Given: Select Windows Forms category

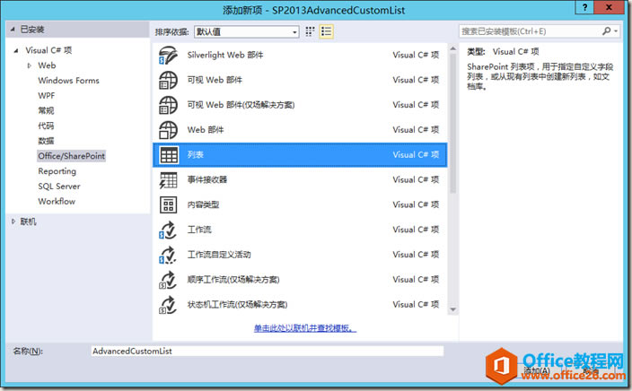Looking at the screenshot, I should tap(68, 81).
